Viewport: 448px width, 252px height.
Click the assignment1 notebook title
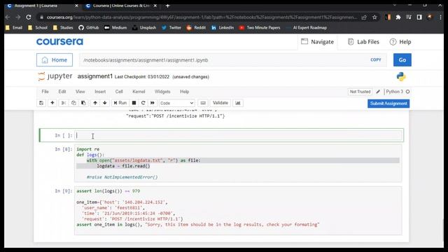tap(95, 76)
